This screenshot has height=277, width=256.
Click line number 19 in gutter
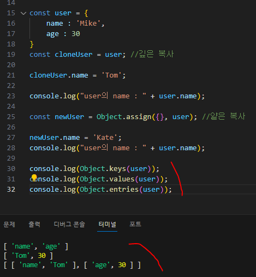(11, 55)
